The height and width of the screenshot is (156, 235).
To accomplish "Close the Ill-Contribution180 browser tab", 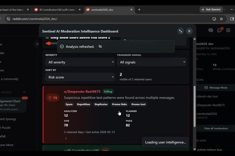I will (80, 10).
